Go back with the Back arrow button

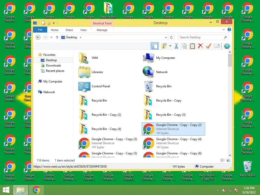(x=38, y=37)
